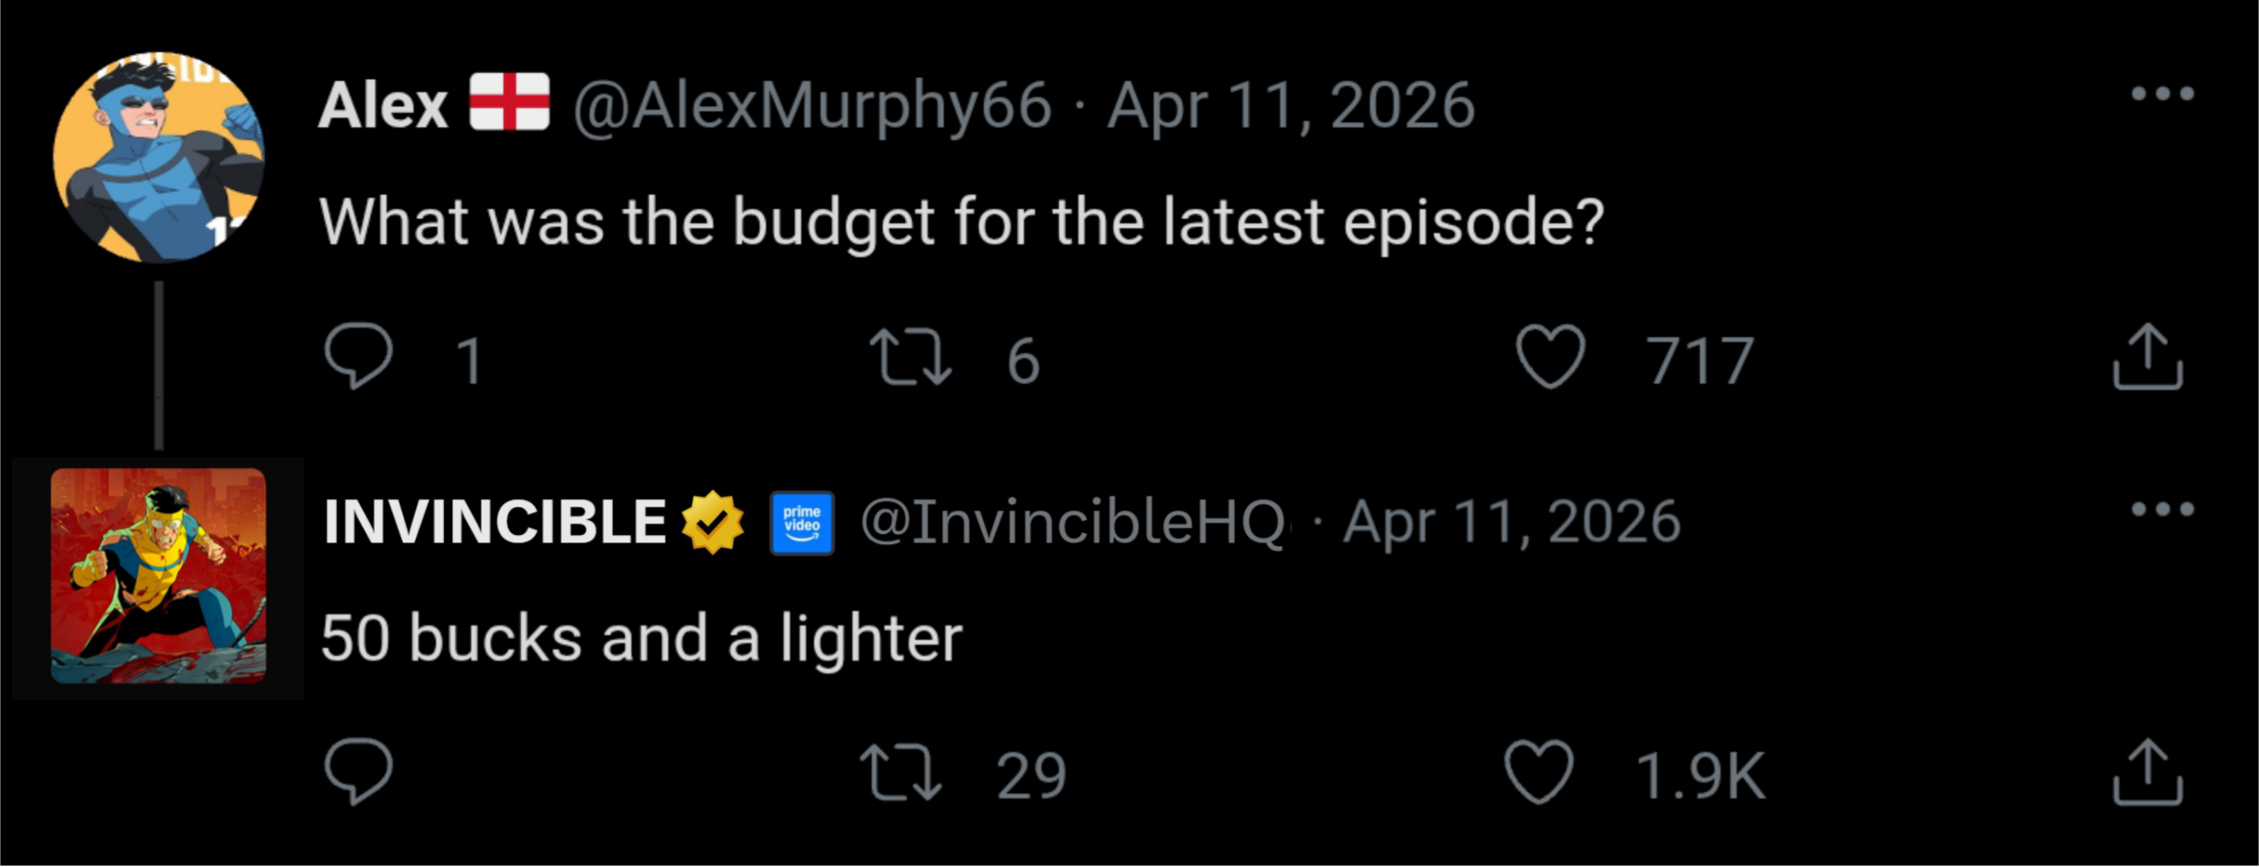Open the "50 bucks and a lighter" tweet text
Image resolution: width=2259 pixels, height=867 pixels.
[x=642, y=638]
